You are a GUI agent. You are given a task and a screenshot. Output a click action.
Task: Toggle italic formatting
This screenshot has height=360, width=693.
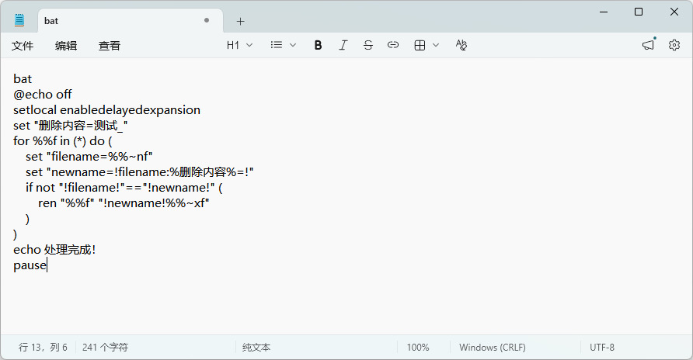[x=343, y=45]
